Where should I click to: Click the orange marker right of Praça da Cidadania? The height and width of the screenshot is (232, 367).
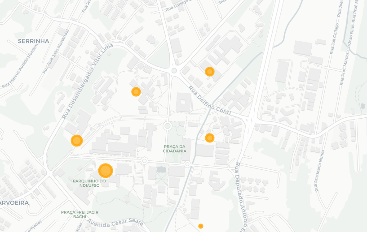pos(209,138)
